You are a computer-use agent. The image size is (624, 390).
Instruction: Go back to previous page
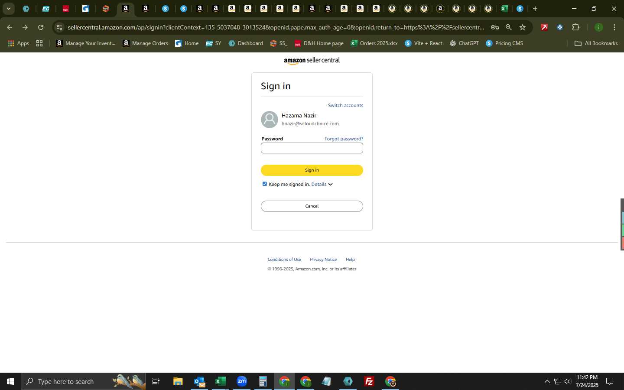click(x=10, y=27)
